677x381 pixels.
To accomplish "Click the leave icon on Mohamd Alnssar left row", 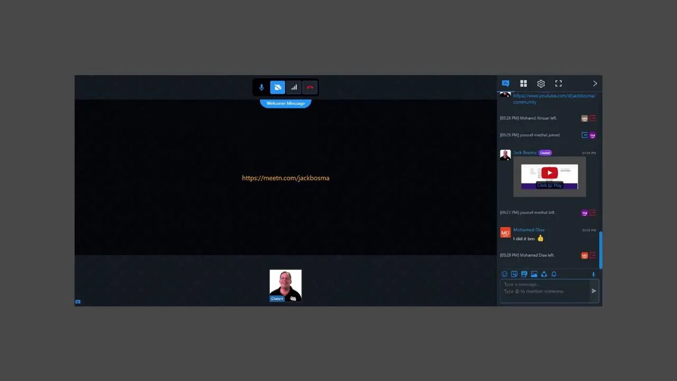I will point(592,119).
